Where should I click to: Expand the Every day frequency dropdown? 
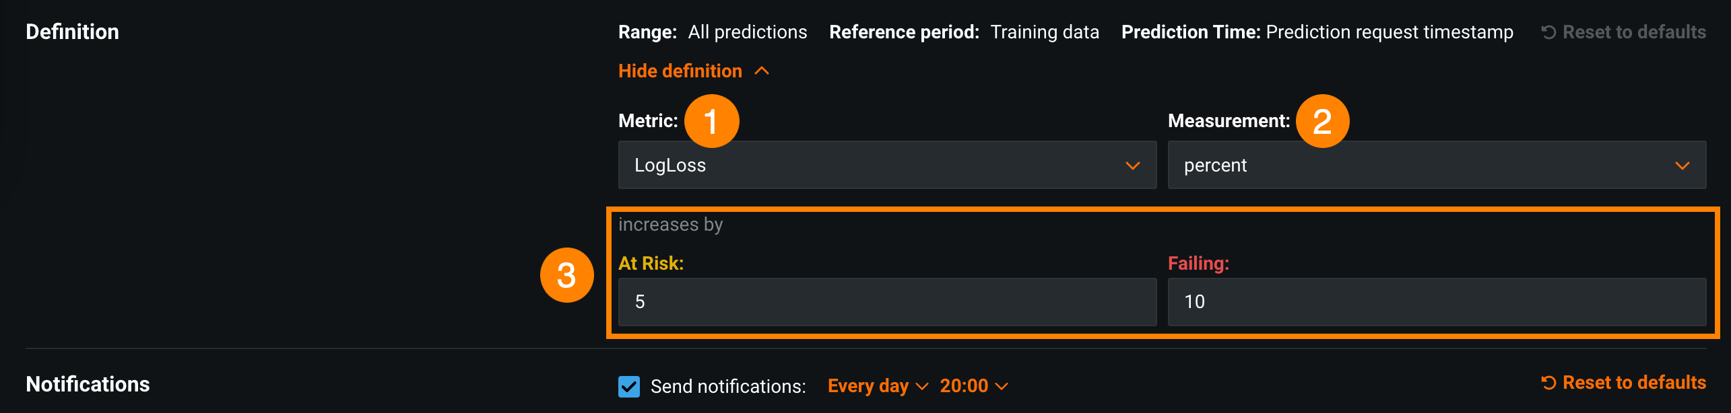(x=877, y=386)
